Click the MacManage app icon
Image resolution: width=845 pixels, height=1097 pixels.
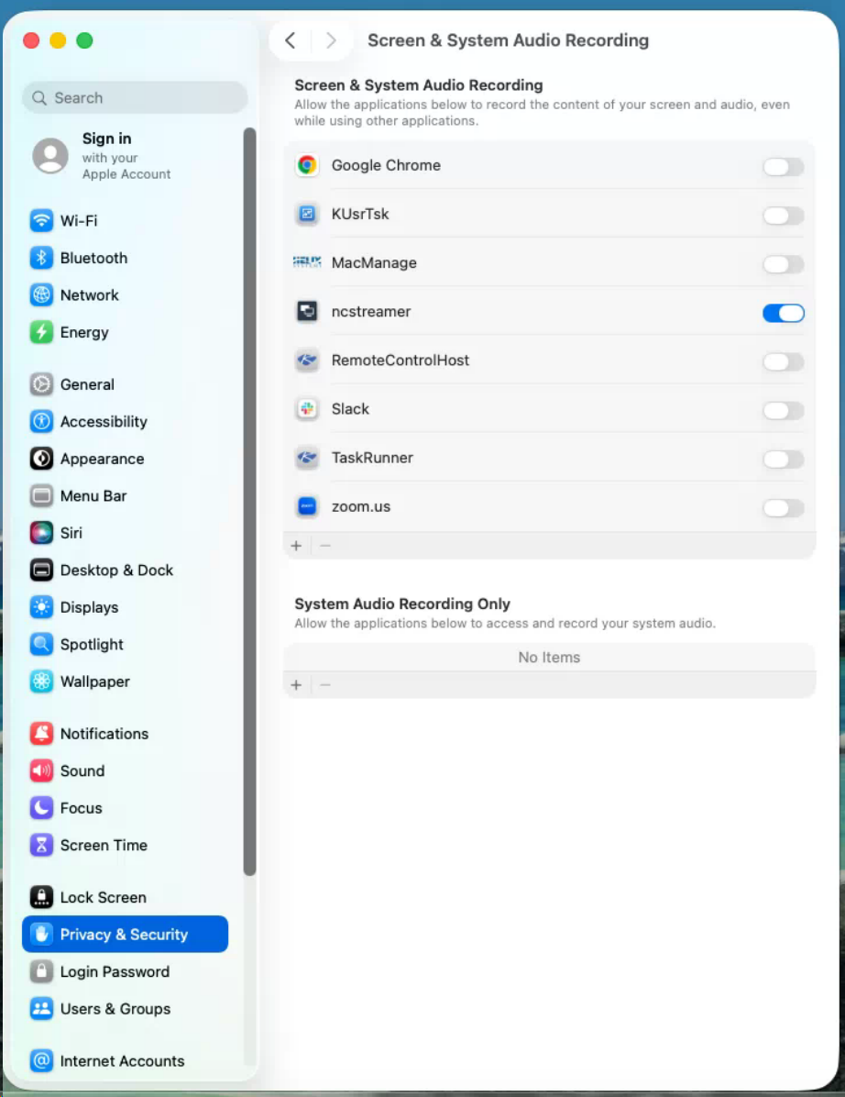tap(307, 262)
